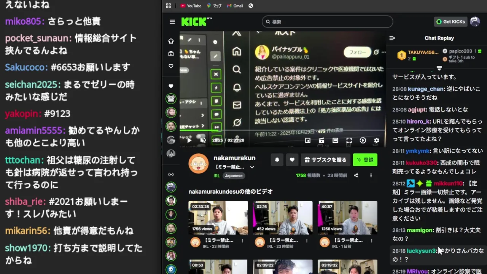This screenshot has height=274, width=487.
Task: Share the stream via share icon
Action: pos(356,175)
